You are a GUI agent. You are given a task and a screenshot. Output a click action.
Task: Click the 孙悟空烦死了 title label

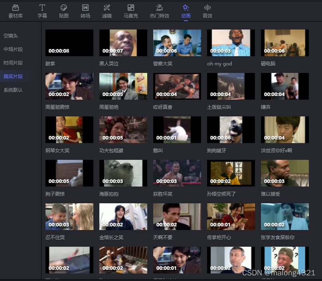[221, 194]
